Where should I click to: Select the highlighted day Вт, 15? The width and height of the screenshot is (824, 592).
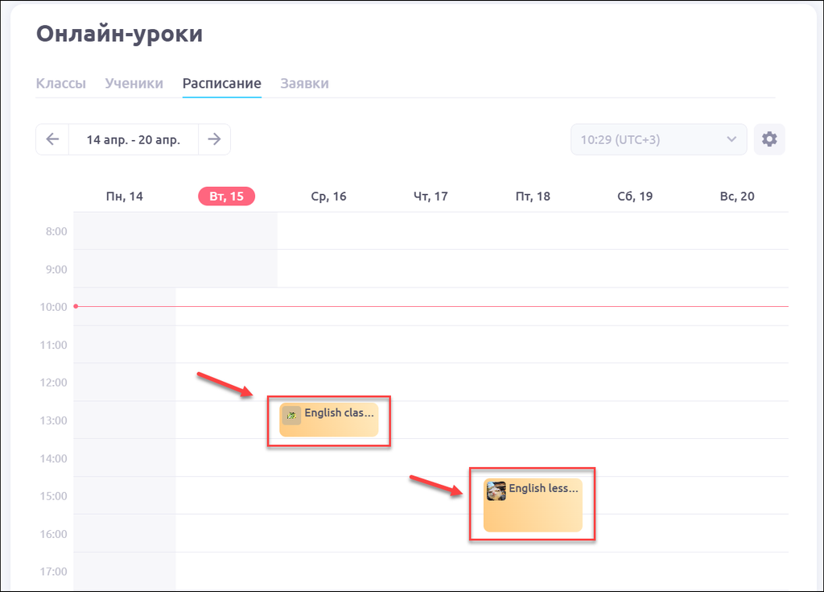tap(226, 197)
